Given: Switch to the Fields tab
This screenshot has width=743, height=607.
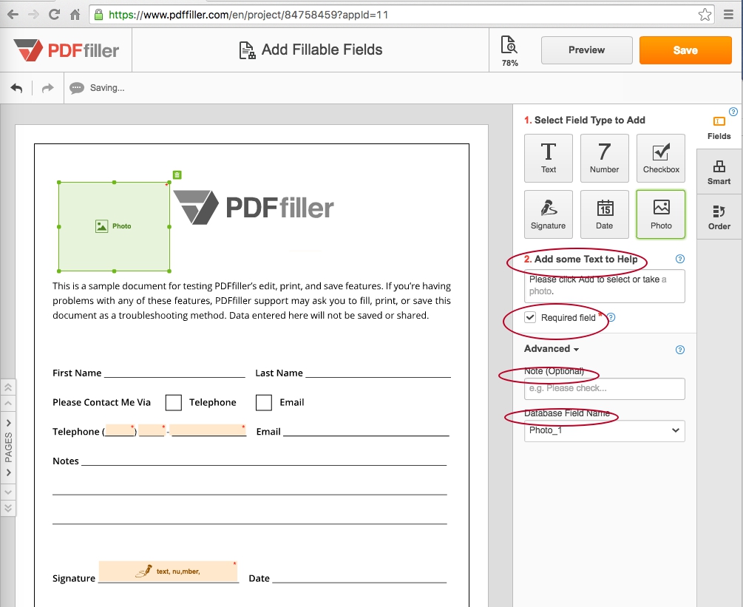Looking at the screenshot, I should point(719,127).
